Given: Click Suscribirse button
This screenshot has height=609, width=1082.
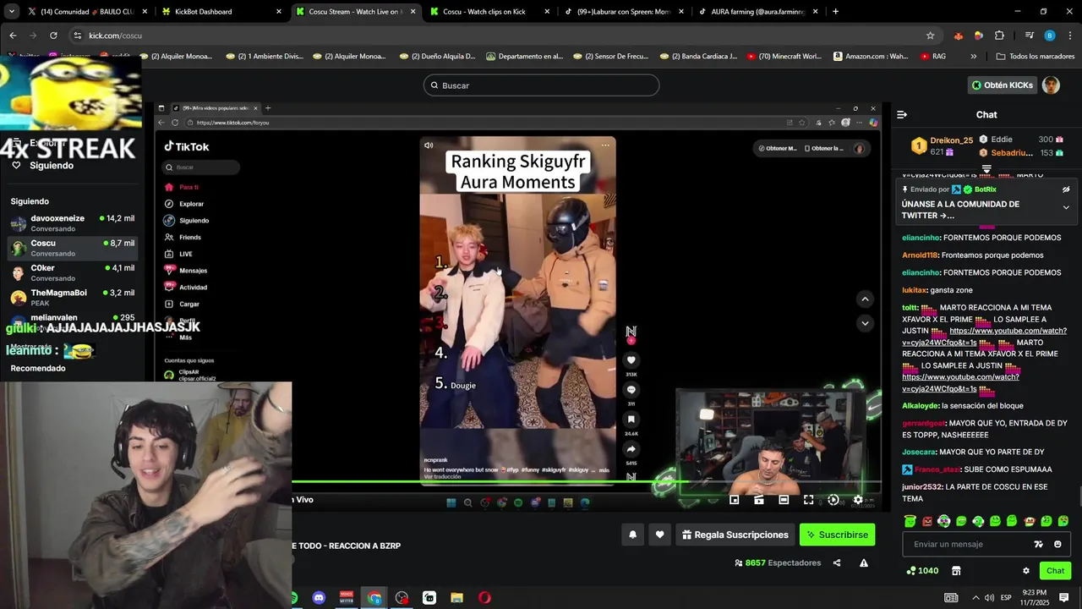Looking at the screenshot, I should click(837, 535).
